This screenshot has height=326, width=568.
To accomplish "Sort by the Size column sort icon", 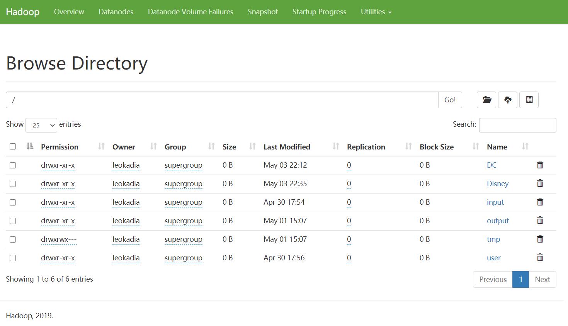I will (252, 146).
